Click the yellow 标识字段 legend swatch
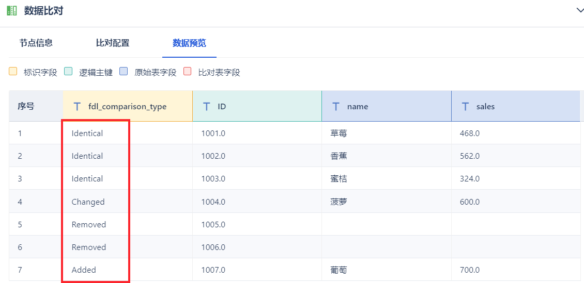The image size is (584, 283). [x=13, y=72]
